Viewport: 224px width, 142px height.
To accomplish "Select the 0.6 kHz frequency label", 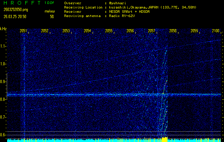I will 3,135.
